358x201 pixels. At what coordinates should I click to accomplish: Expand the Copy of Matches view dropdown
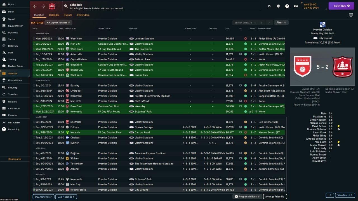pyautogui.click(x=58, y=23)
